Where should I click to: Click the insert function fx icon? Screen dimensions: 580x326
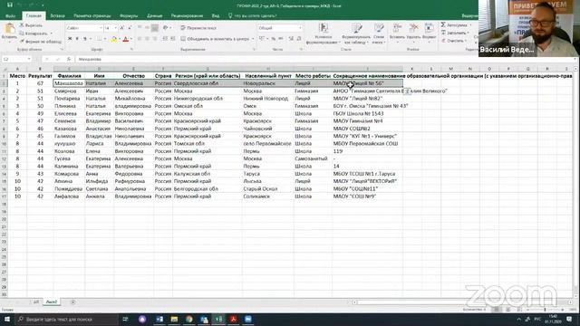(69, 59)
